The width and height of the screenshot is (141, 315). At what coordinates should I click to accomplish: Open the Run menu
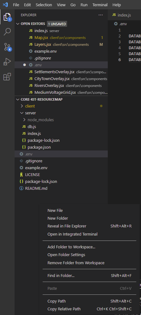click(x=84, y=5)
